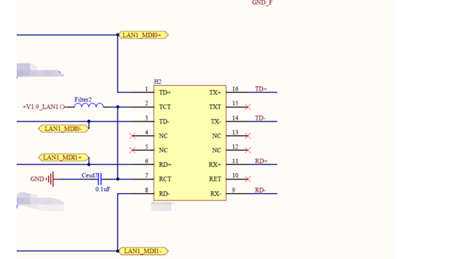Viewport: 455px width, 259px height.
Task: Select the RD+ net label at pin 11
Action: click(261, 161)
